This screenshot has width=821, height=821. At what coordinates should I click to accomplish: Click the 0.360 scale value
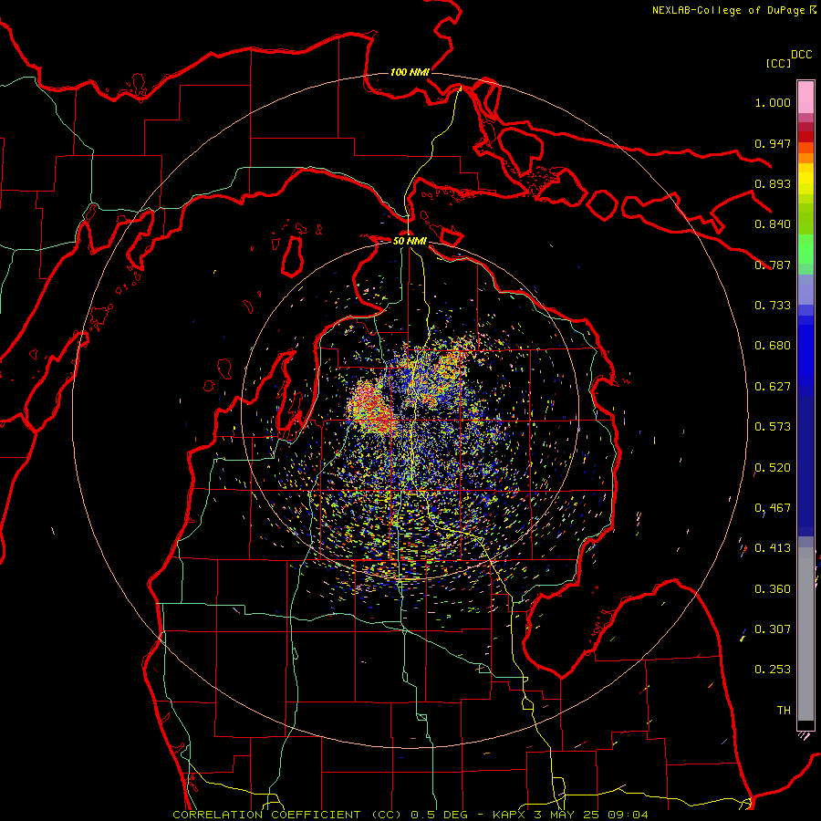click(773, 589)
